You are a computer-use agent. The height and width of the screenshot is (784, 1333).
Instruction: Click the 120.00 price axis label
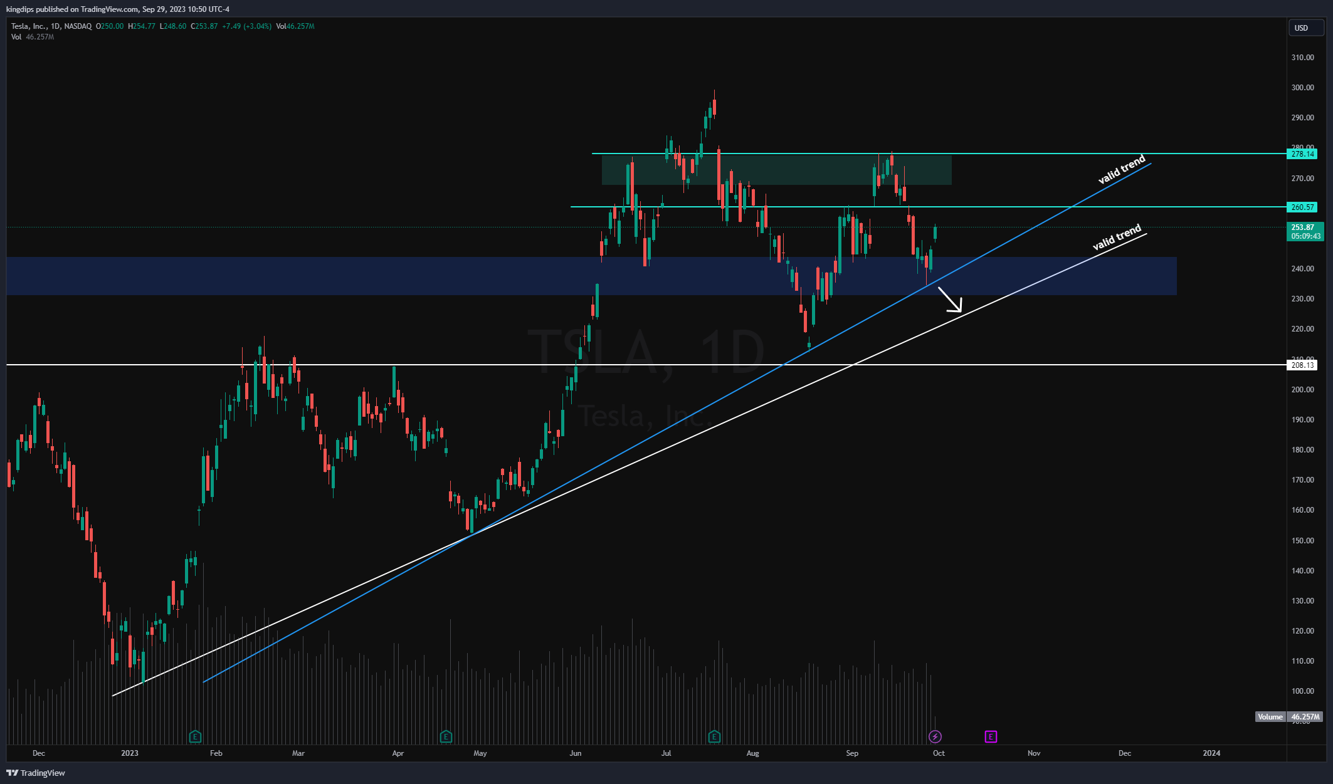click(1302, 631)
